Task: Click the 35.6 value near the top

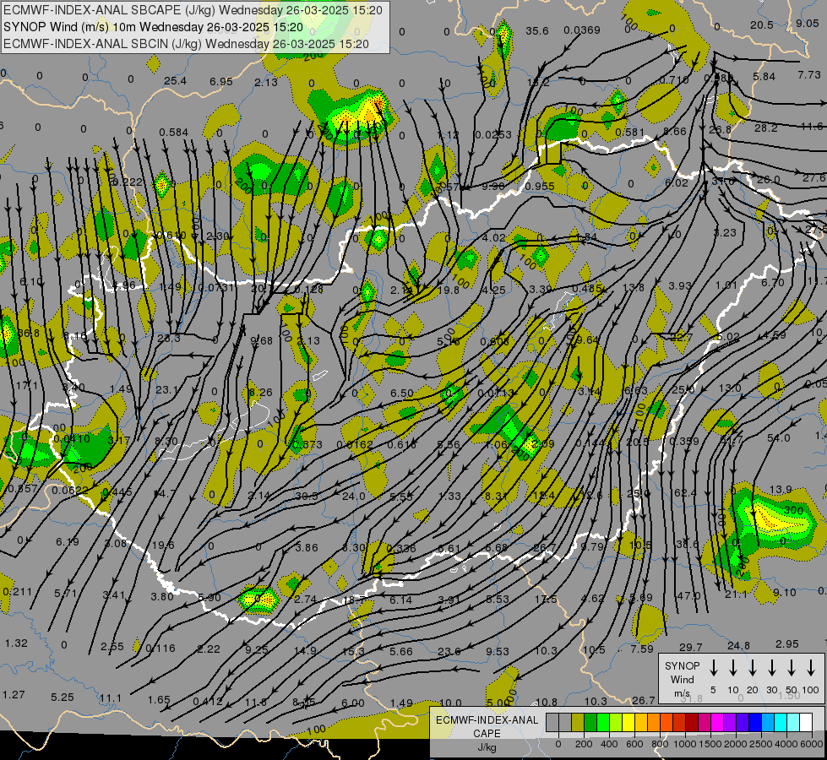Action: click(x=537, y=31)
